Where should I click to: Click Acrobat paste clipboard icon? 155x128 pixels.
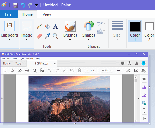[80, 70]
